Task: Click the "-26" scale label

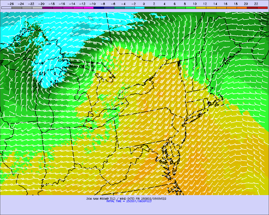Action: pos(11,4)
